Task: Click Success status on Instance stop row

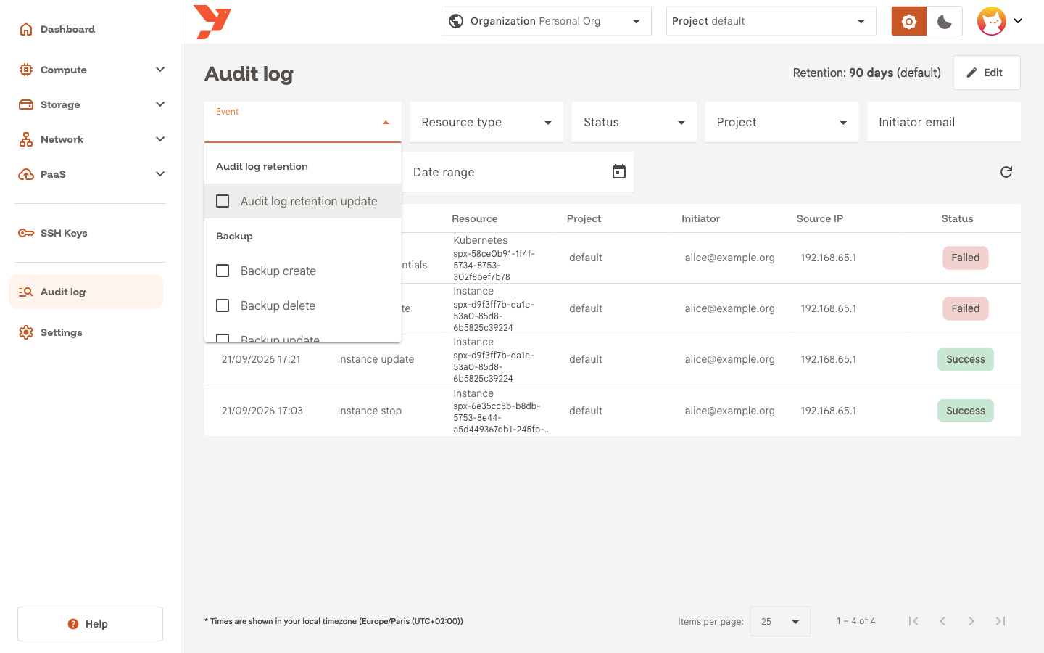Action: pyautogui.click(x=966, y=411)
